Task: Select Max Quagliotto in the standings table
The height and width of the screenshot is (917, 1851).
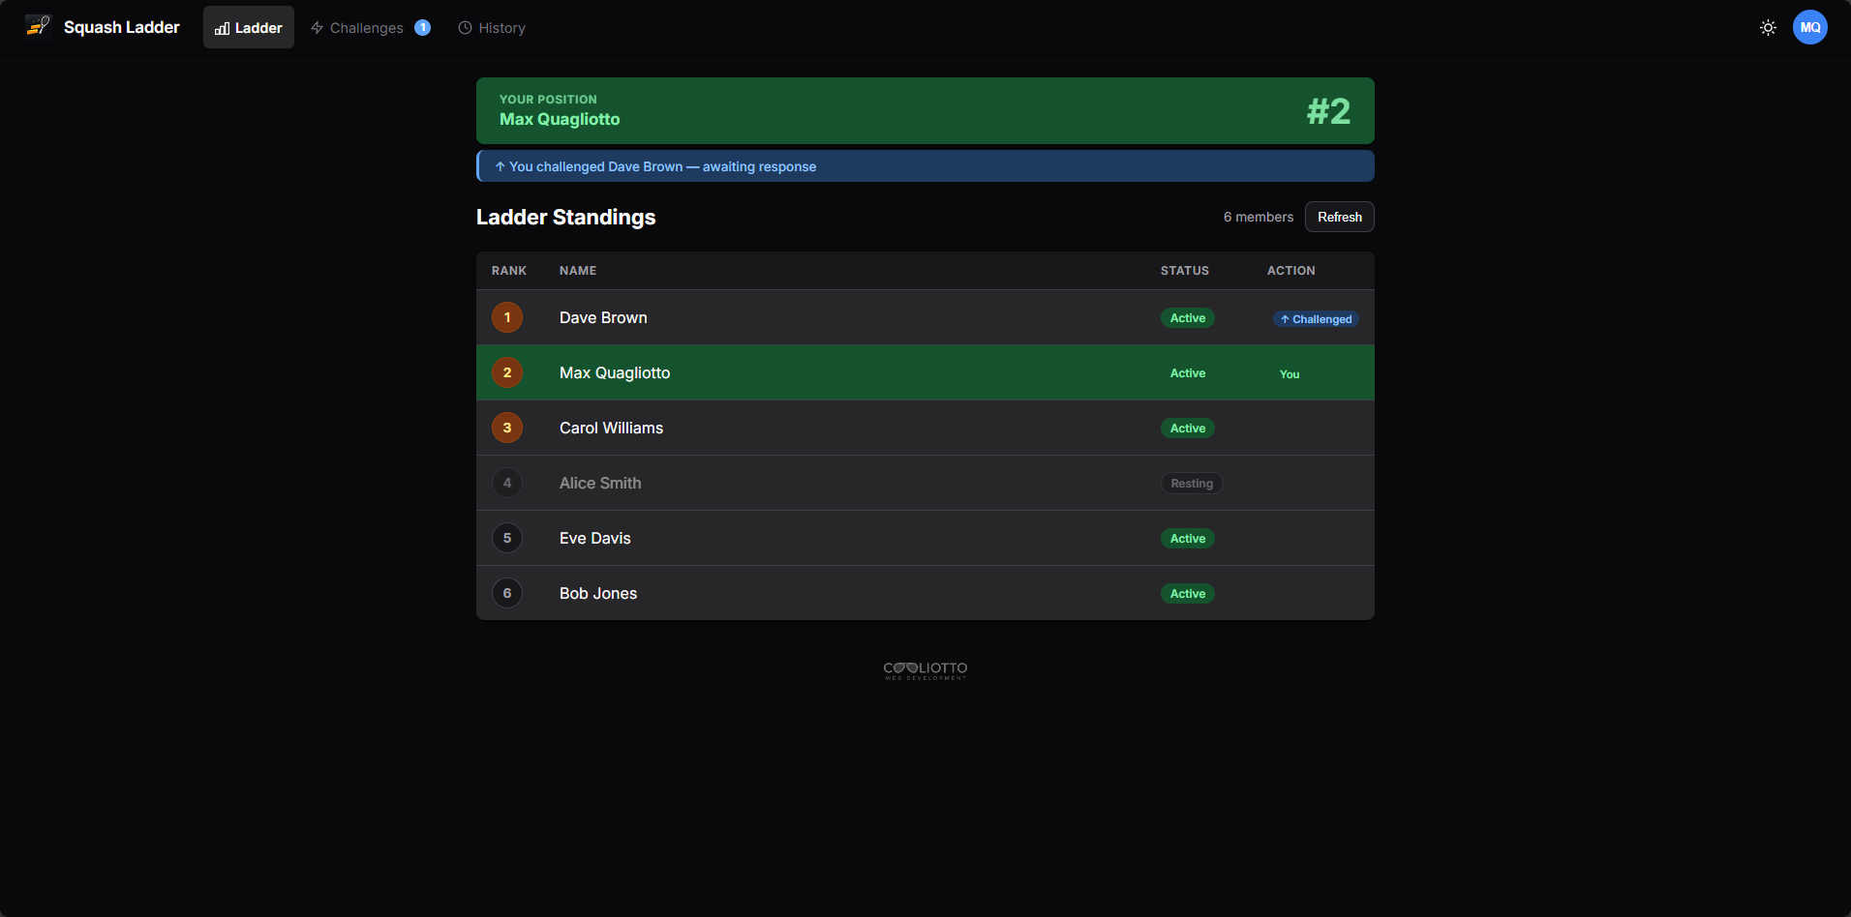Action: [x=615, y=372]
